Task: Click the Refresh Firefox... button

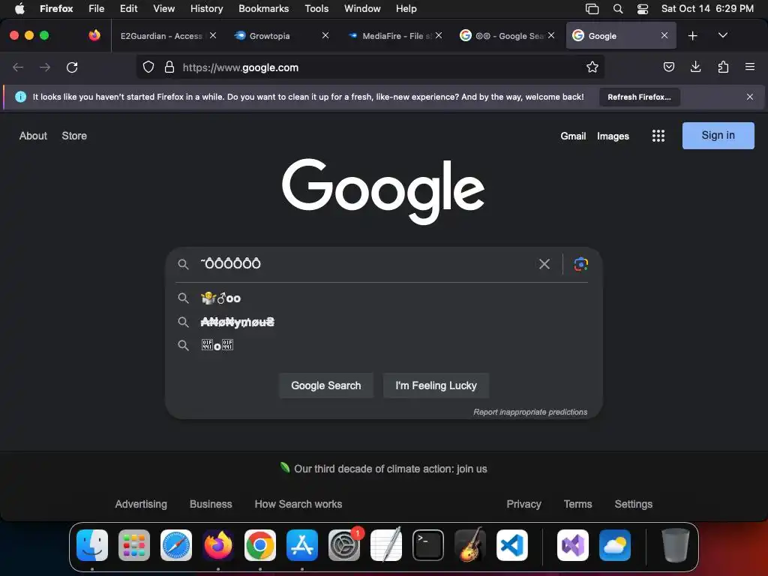Action: [639, 97]
